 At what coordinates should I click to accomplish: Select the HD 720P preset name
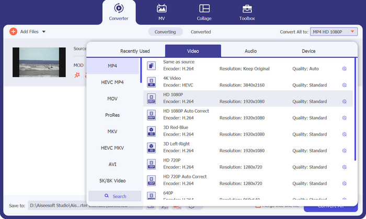click(x=172, y=161)
